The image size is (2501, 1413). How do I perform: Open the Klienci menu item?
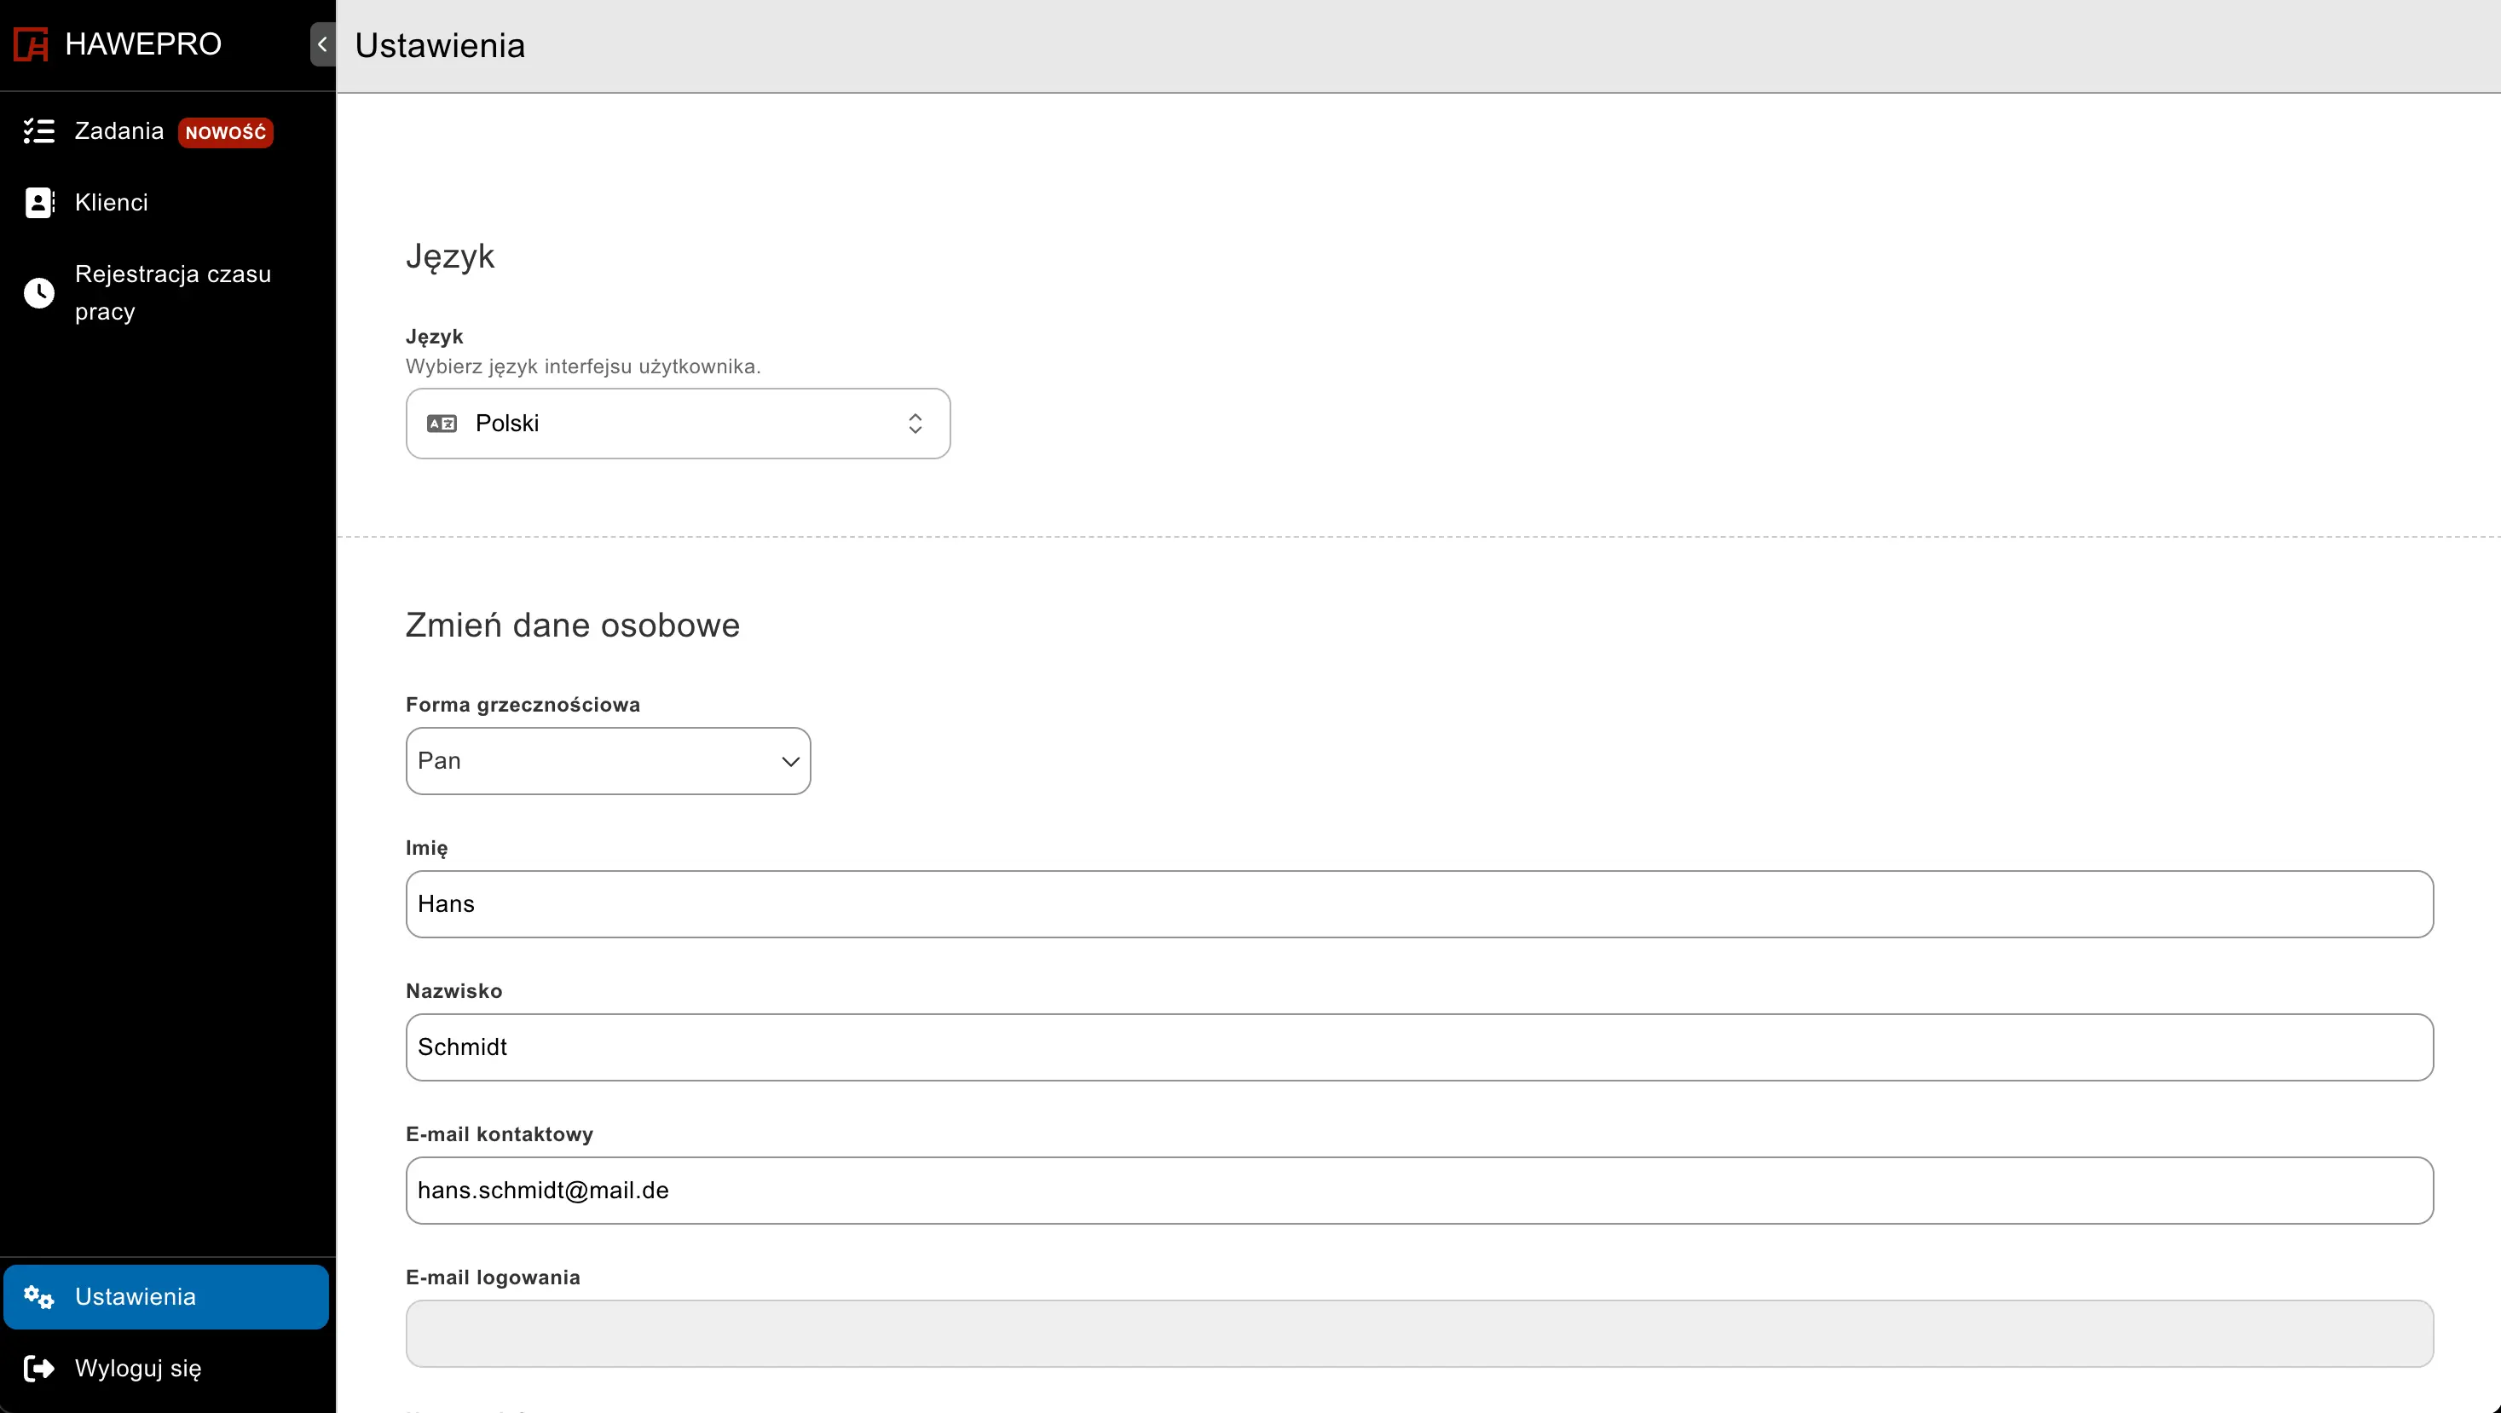168,203
